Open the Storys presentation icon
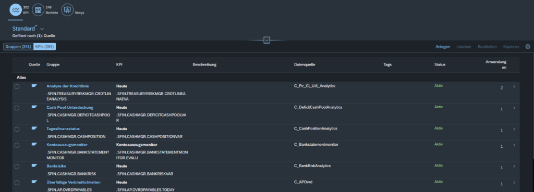This screenshot has height=192, width=534. (67, 10)
